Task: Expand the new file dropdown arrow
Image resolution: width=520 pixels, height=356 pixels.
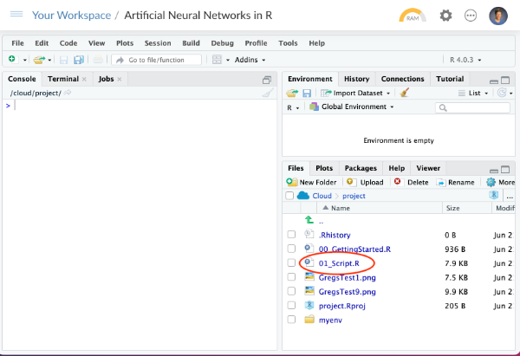Action: click(24, 61)
